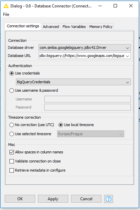The height and width of the screenshot is (210, 140).
Task: Expand the Database URL dropdown arrow
Action: tap(127, 56)
